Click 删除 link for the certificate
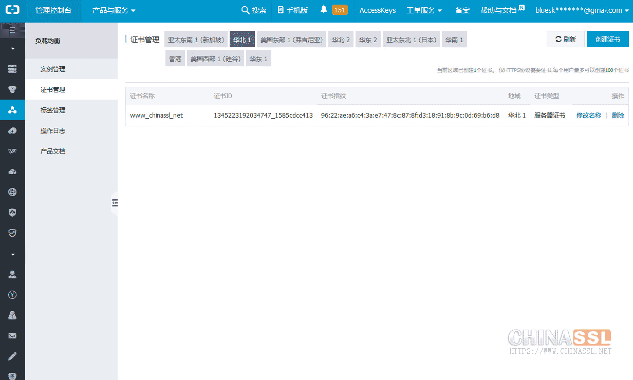 pos(618,116)
